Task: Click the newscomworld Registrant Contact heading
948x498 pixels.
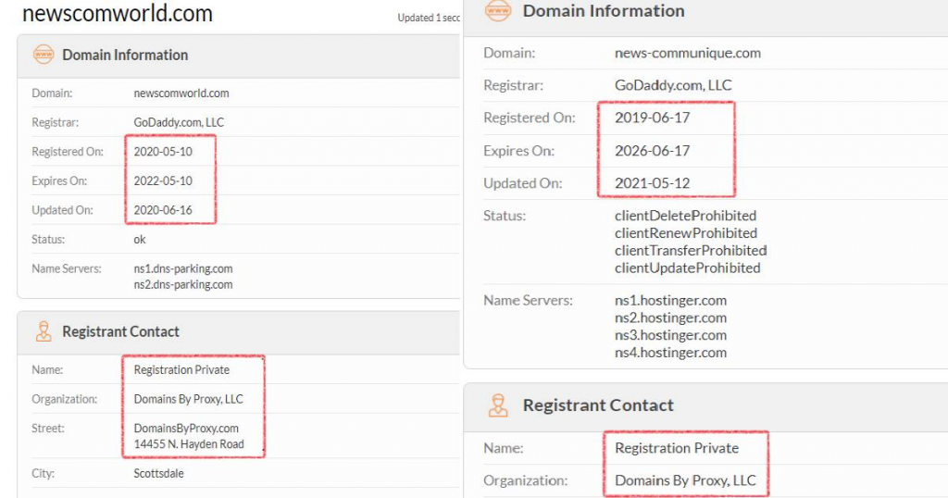Action: [121, 331]
